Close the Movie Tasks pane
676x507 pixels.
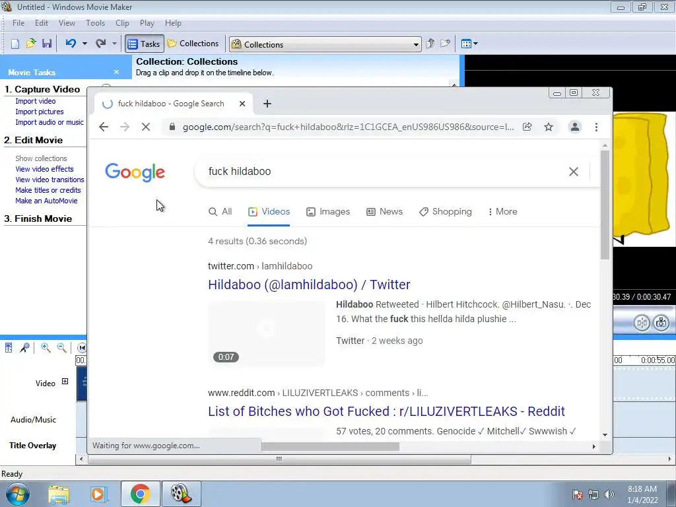coord(116,72)
